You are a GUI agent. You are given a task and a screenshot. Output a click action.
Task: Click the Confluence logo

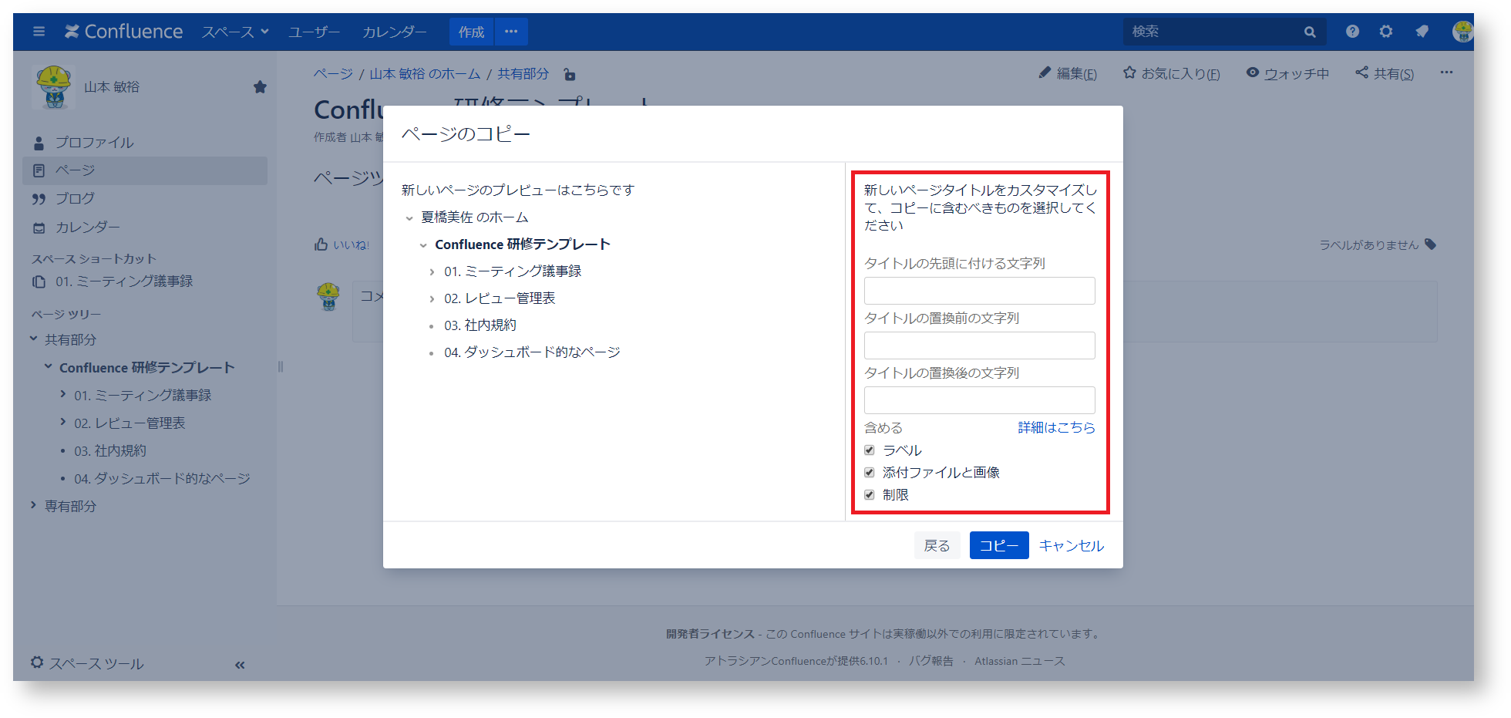pos(124,32)
